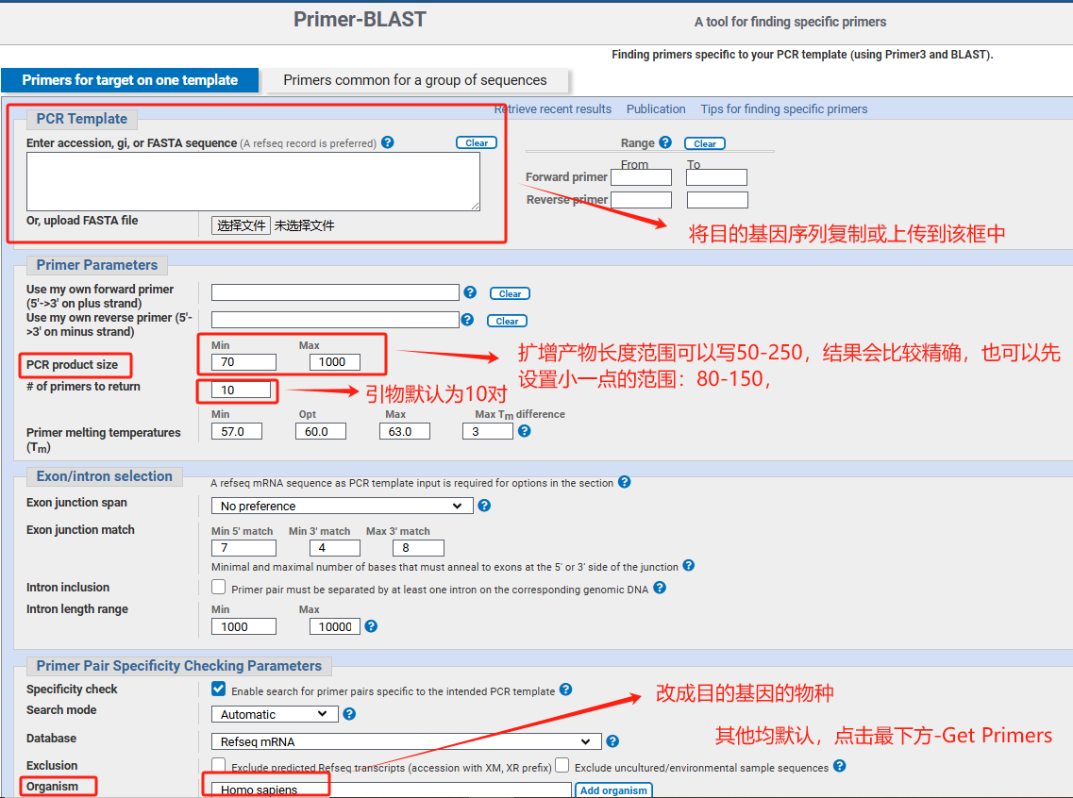Focus own forward primer input
The height and width of the screenshot is (798, 1073).
(x=335, y=292)
